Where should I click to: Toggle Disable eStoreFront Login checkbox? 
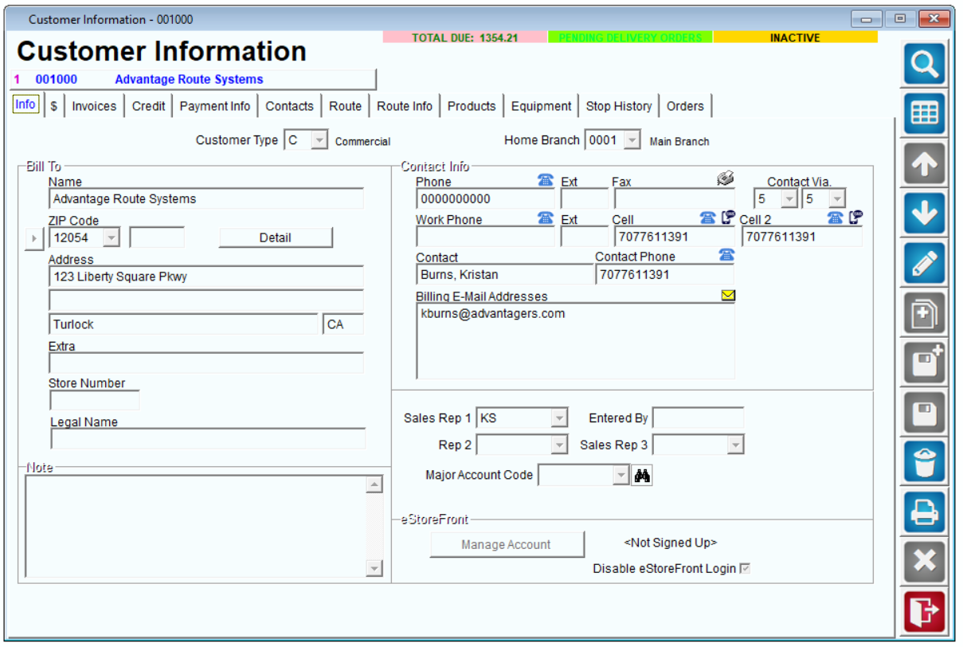pyautogui.click(x=745, y=569)
